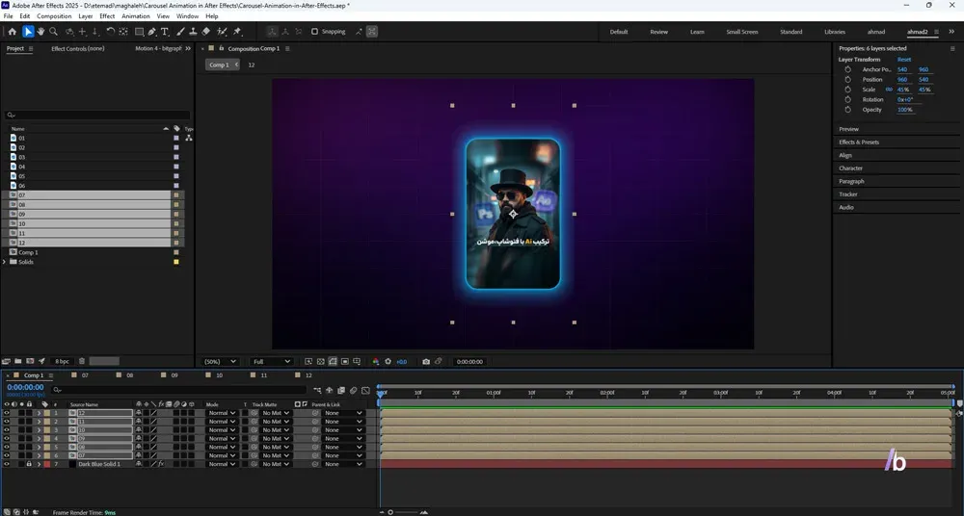Unlock the Dark Blue Solid 1 layer
Screen dimensions: 964x516
tap(29, 464)
